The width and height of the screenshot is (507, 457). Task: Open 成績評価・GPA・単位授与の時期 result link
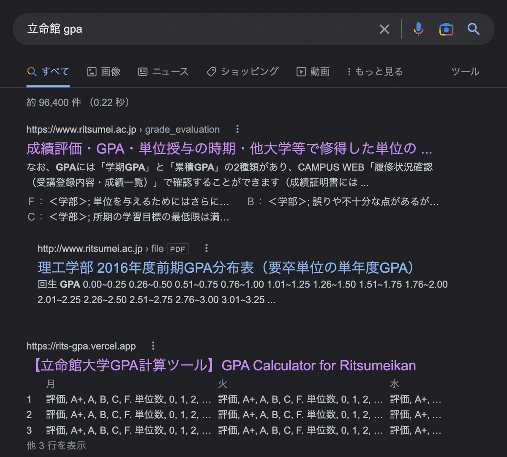point(229,148)
